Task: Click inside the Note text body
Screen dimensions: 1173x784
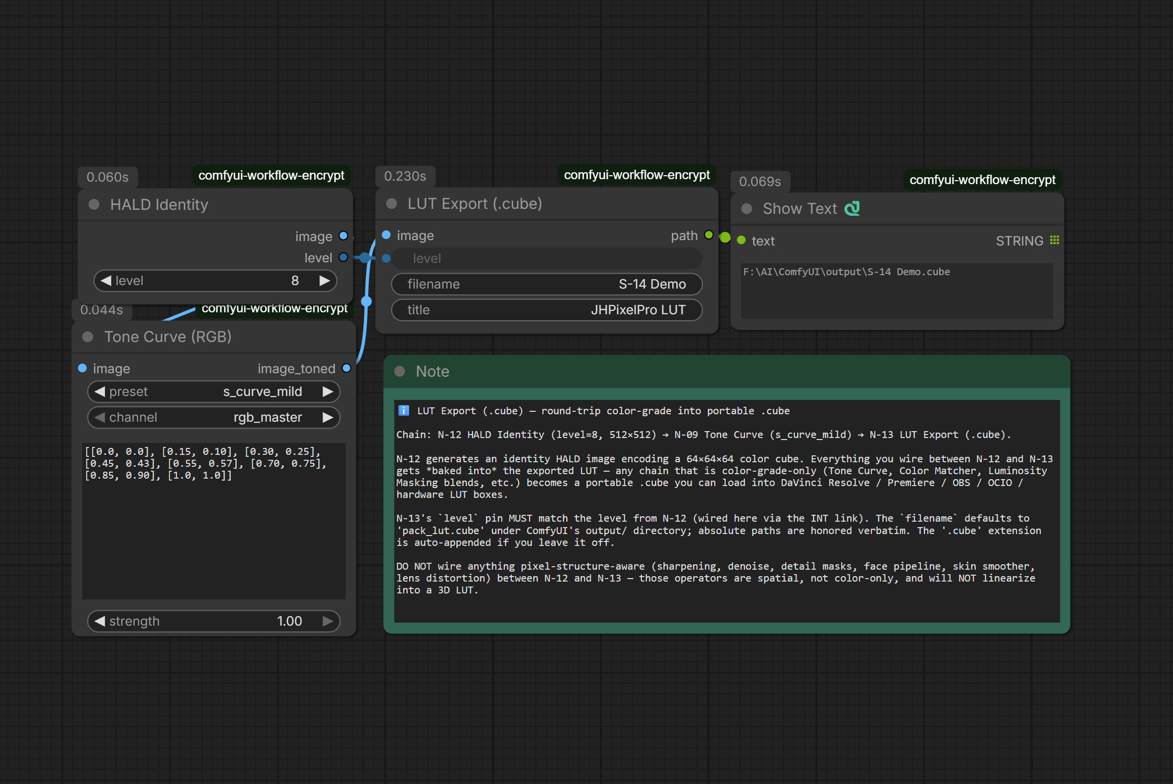Action: tap(727, 511)
